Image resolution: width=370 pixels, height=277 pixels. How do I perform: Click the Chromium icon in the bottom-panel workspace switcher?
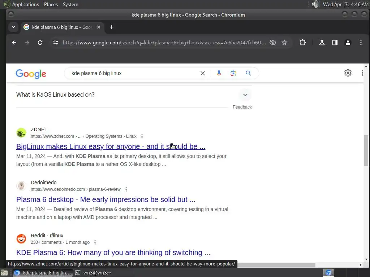(x=328, y=273)
